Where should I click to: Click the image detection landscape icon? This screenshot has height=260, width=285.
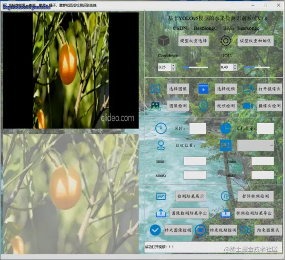pos(155,106)
